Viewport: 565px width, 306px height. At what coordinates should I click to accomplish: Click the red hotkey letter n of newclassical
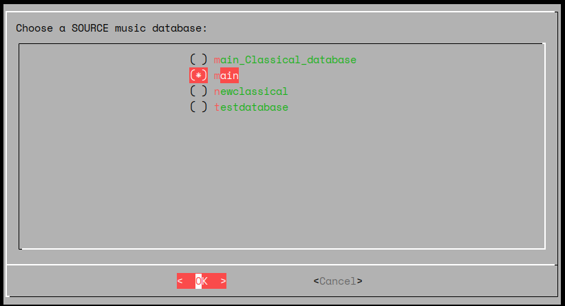pos(217,91)
